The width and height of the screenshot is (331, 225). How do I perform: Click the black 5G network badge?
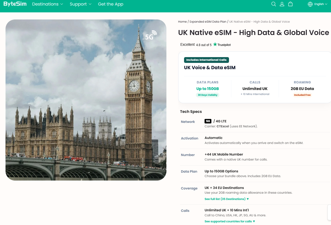tap(208, 121)
